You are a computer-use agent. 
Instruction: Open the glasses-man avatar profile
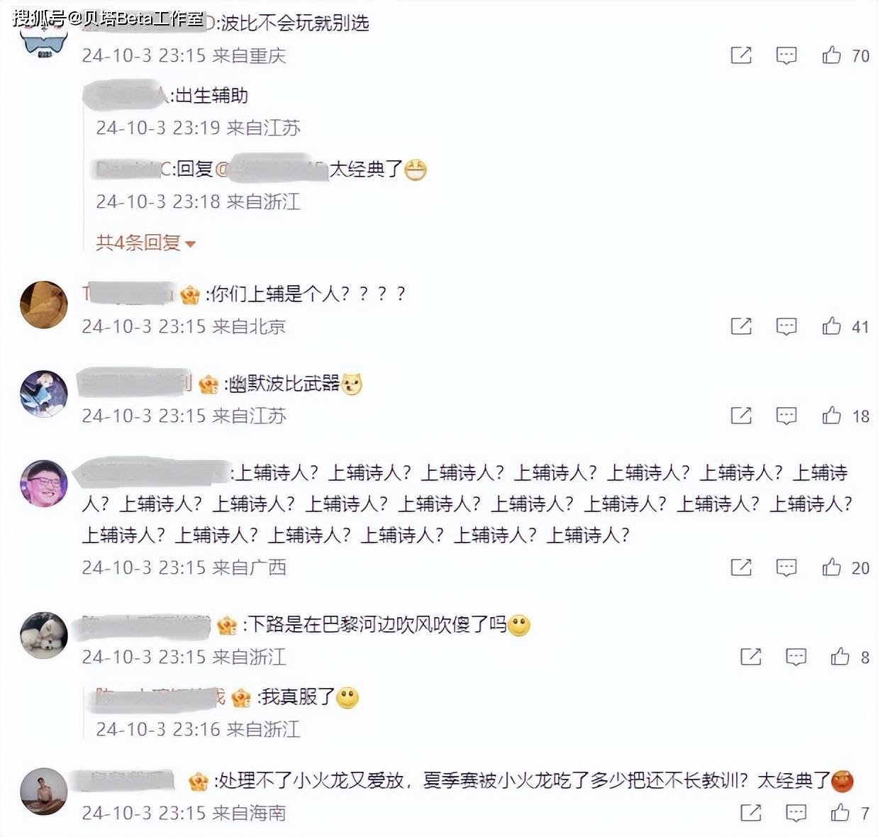point(44,483)
